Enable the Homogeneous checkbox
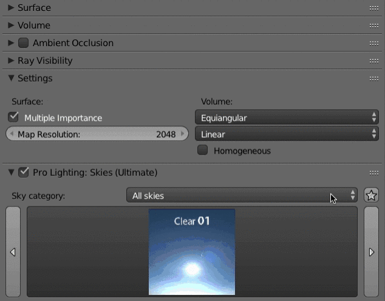Image resolution: width=385 pixels, height=301 pixels. pyautogui.click(x=203, y=150)
